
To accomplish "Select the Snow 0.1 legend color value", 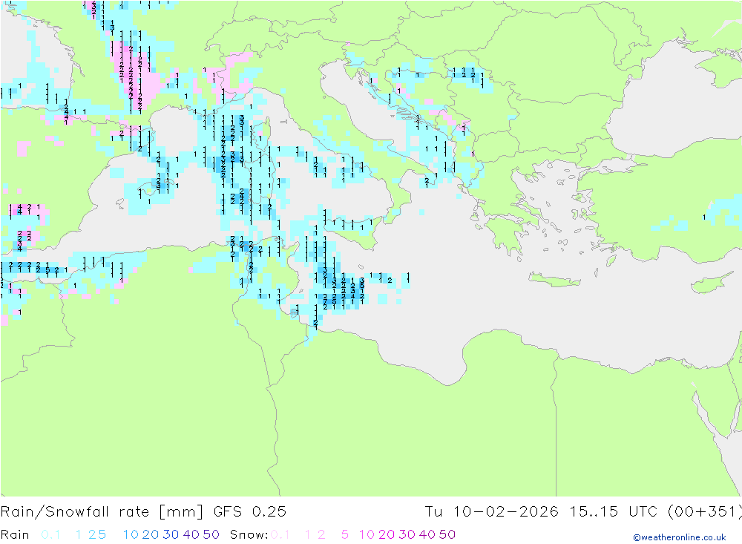I will (x=280, y=534).
